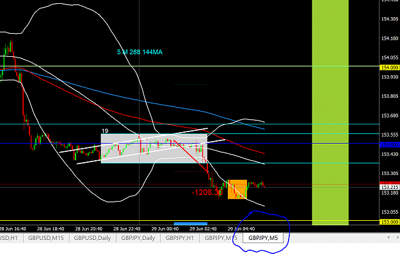Click the current price 153.215 label
This screenshot has height=254, width=400.
(390, 187)
